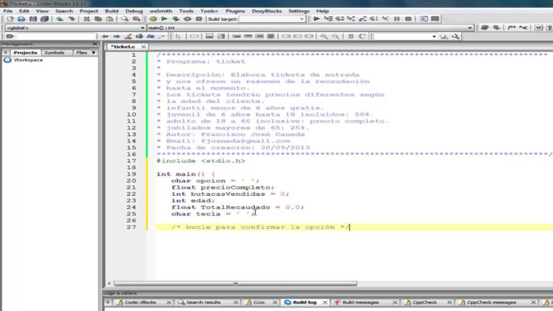Toggle the Source S button
553x311 pixels.
[351, 36]
